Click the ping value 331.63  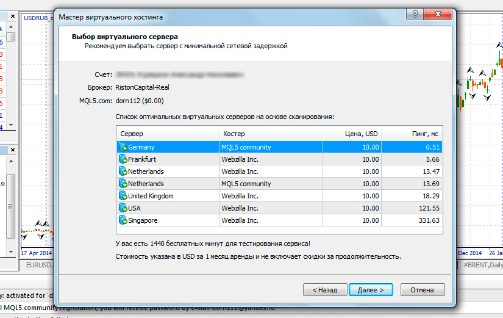429,220
